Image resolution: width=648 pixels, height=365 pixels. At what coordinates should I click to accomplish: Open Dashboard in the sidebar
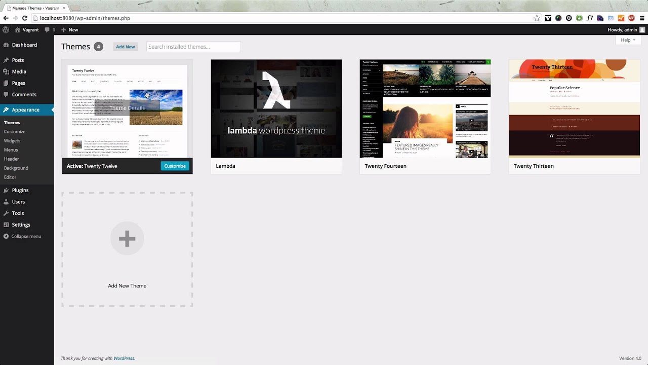(24, 45)
